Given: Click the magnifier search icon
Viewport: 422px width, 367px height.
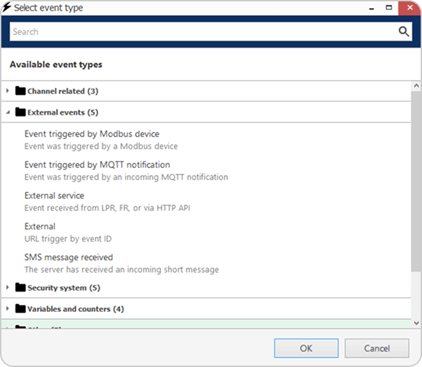Looking at the screenshot, I should coord(404,32).
